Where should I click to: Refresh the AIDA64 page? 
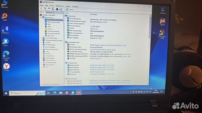tap(53, 9)
